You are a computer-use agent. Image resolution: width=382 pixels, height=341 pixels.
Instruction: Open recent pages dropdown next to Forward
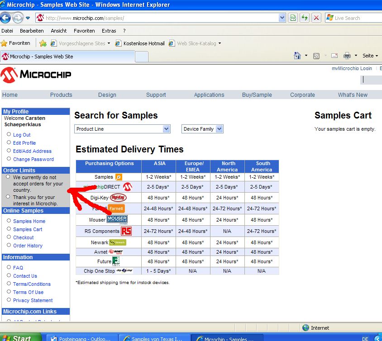[28, 18]
